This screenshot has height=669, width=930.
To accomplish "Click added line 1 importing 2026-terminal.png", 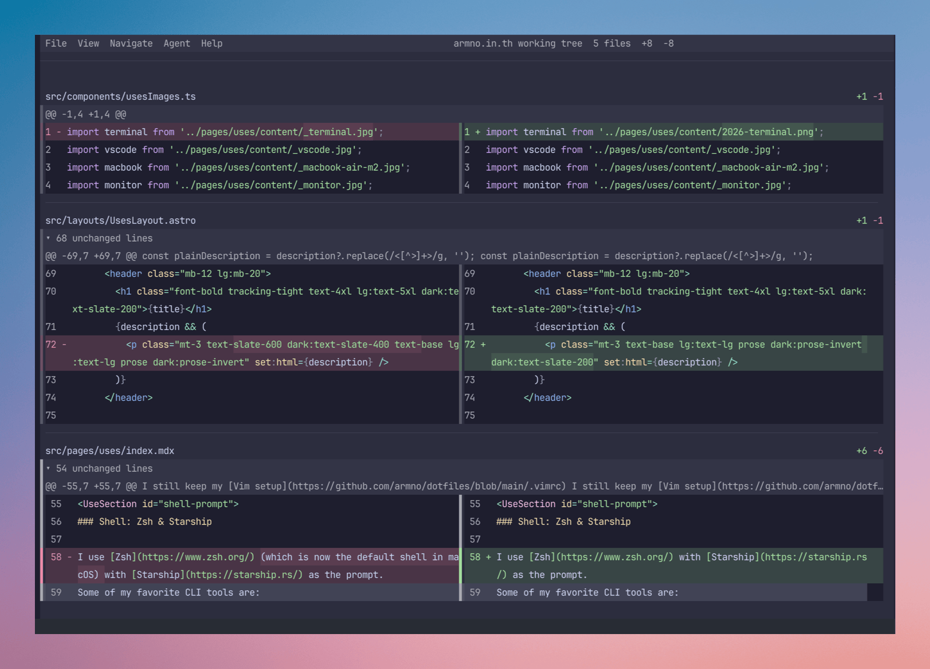I will point(673,132).
